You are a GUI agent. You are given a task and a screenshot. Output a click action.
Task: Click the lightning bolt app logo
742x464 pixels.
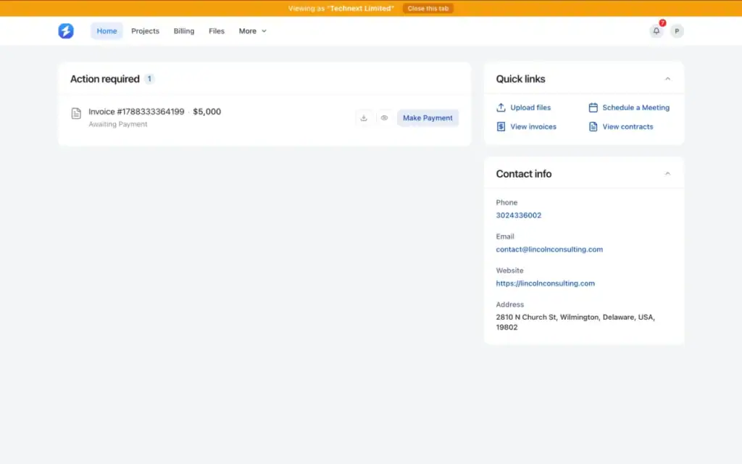click(66, 30)
